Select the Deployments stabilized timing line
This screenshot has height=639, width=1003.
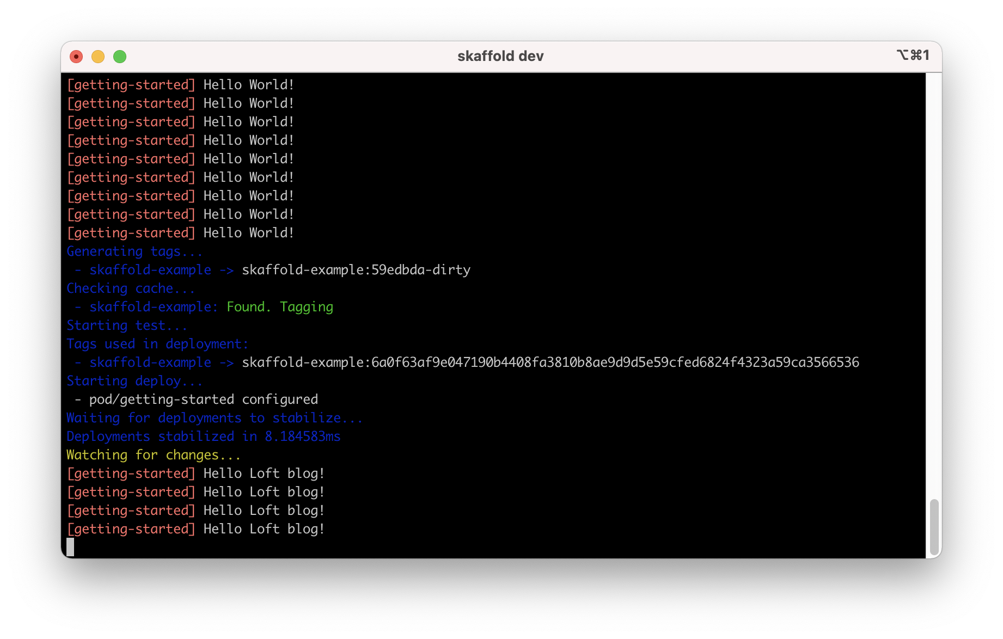pos(203,436)
